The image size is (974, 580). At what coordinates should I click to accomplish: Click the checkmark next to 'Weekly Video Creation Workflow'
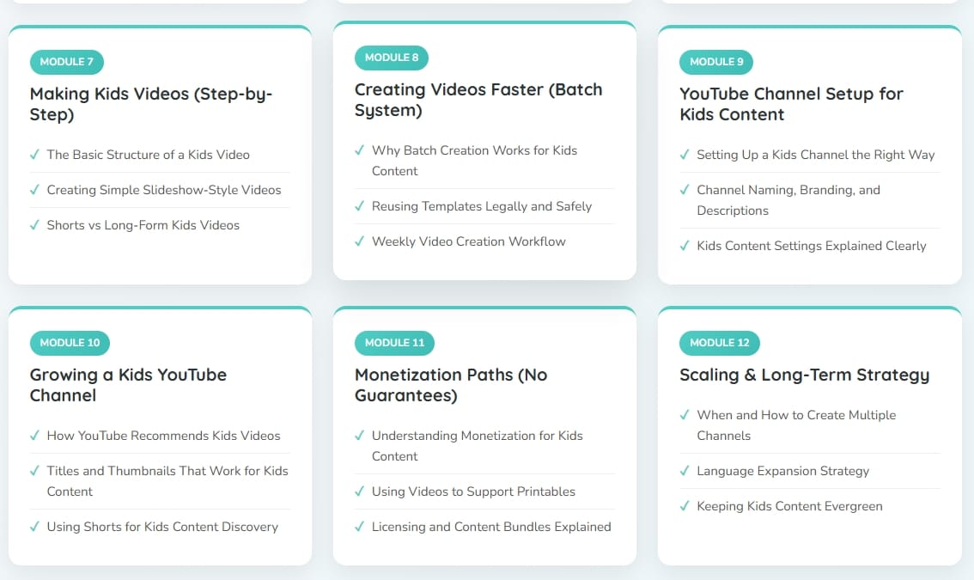pyautogui.click(x=359, y=241)
